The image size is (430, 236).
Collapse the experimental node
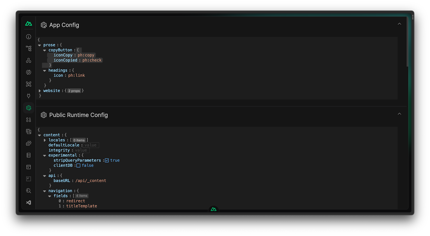tap(45, 156)
